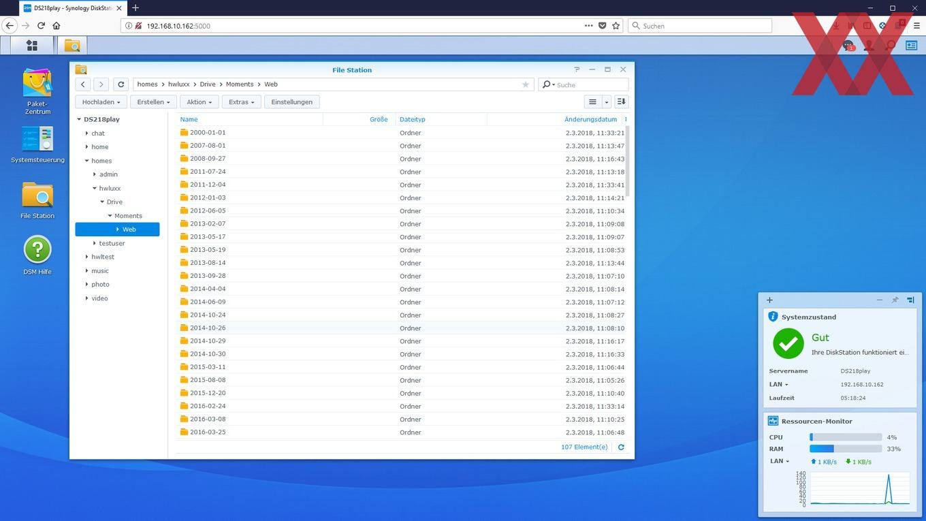Go to browser home page
The image size is (926, 521).
tap(57, 25)
